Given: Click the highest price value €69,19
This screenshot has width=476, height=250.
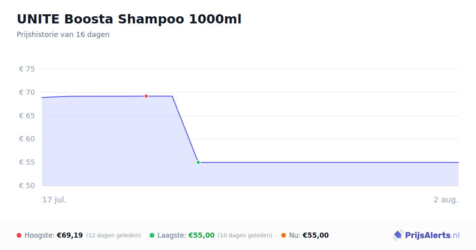Looking at the screenshot, I should [x=70, y=235].
